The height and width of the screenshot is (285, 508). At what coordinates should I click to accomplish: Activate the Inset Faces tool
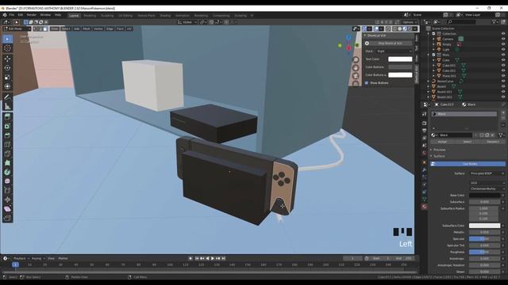point(7,126)
